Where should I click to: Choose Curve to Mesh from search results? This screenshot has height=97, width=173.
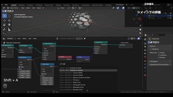click(88, 73)
